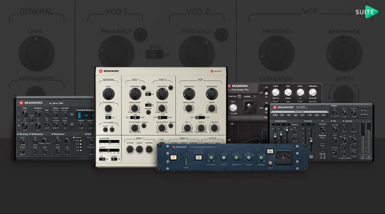Viewport: 385px width, 214px height.
Task: Click the Pitch Bend Up knob
Action: [x=112, y=129]
